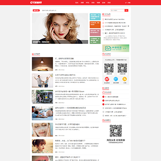Open the Tencent Weibo blue round icon
This screenshot has width=161, height=161.
coord(116,79)
